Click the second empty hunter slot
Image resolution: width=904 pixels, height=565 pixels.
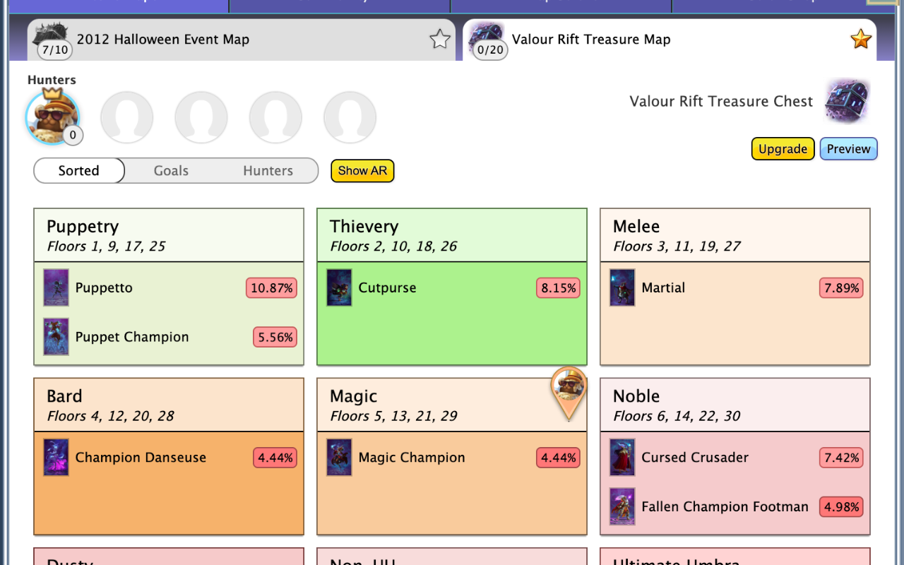click(x=127, y=117)
